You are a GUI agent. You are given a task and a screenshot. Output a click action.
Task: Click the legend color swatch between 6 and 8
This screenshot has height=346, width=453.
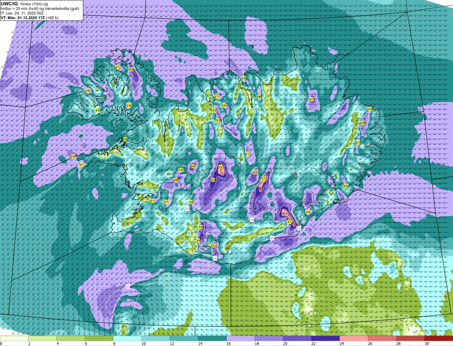[99, 339]
